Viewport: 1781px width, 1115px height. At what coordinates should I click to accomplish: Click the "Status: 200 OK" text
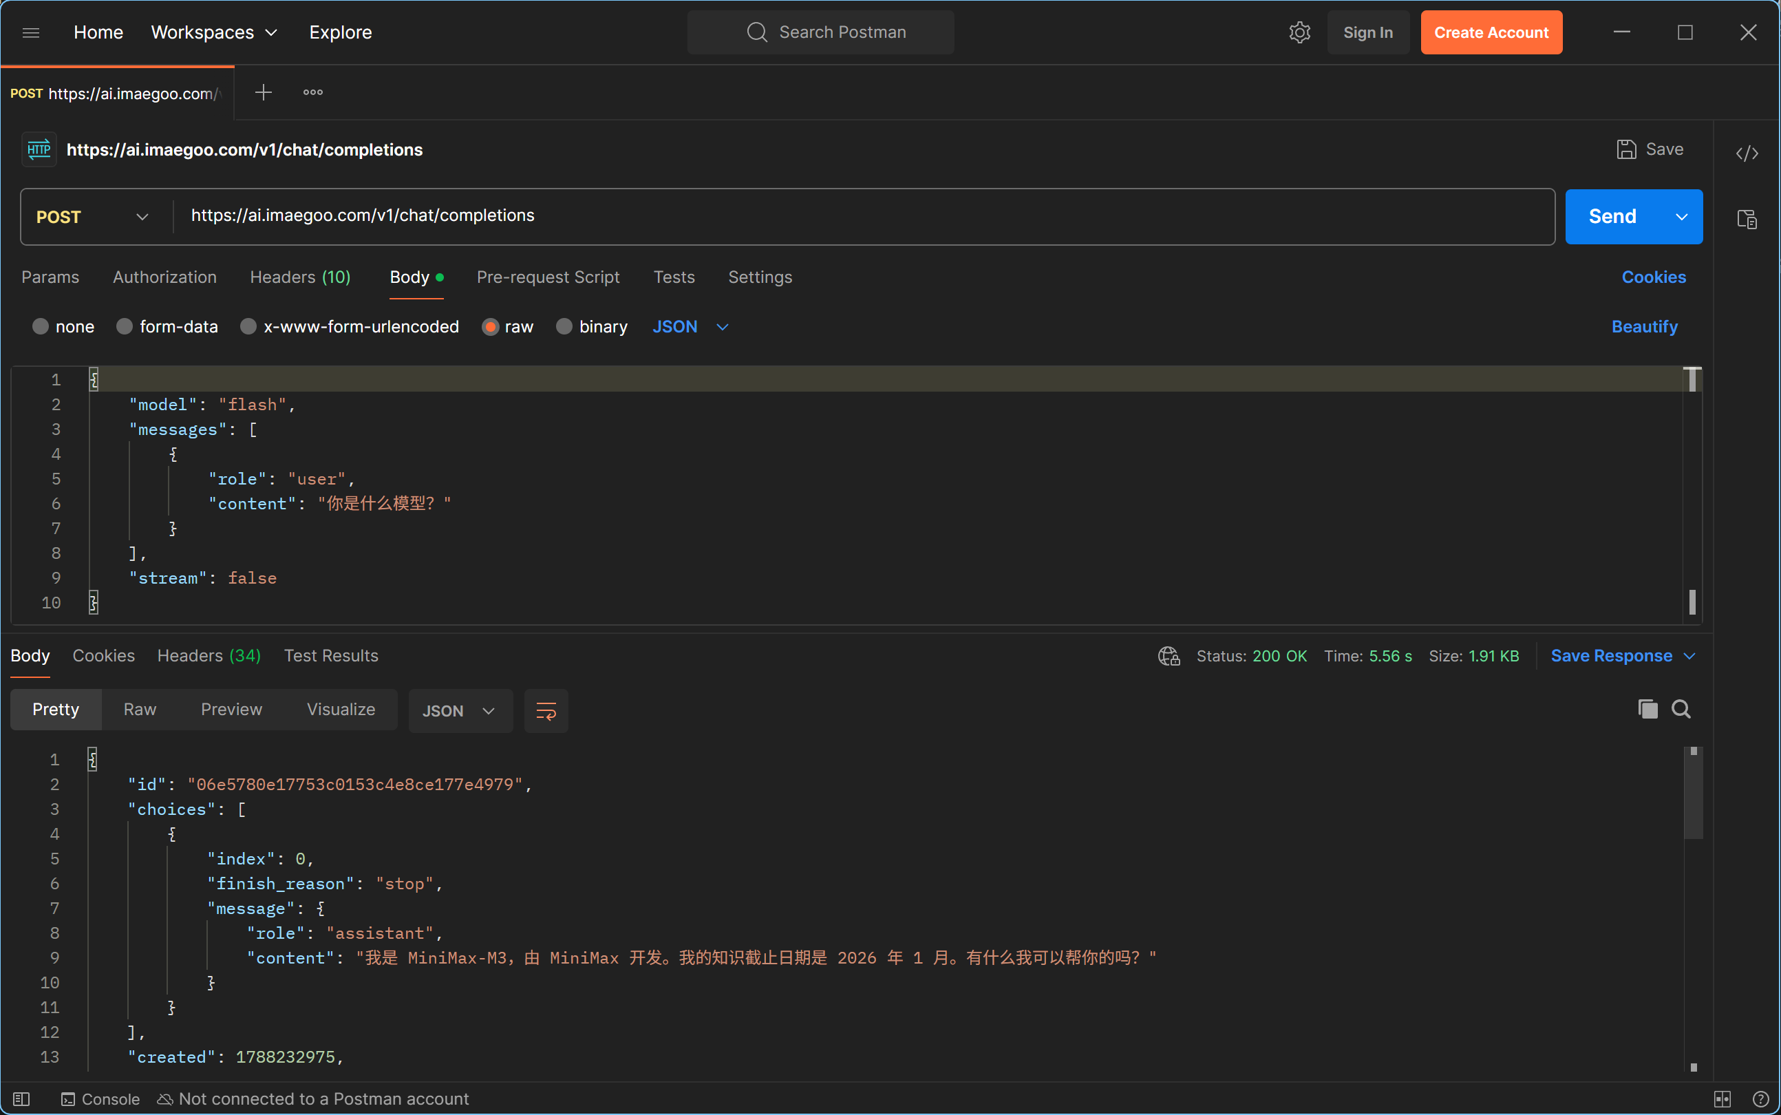point(1252,655)
